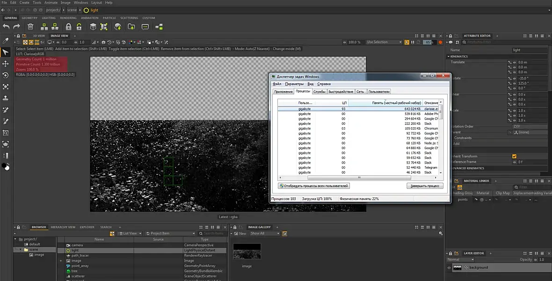Pause the render in image view
This screenshot has height=281, width=552.
pos(413,42)
